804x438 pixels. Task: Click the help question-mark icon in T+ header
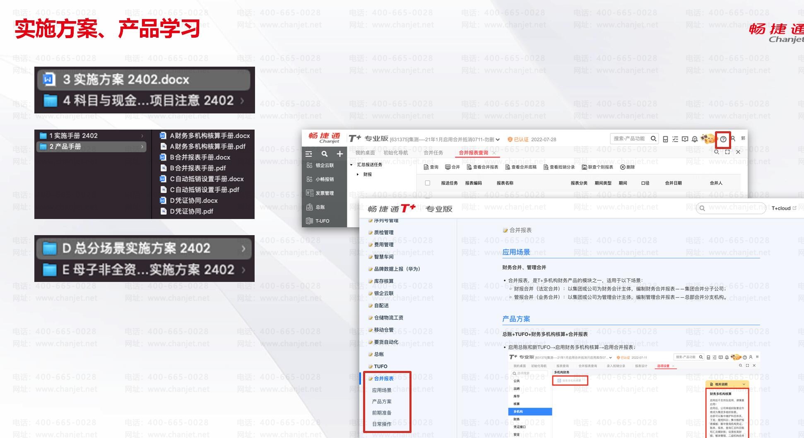[x=723, y=139]
